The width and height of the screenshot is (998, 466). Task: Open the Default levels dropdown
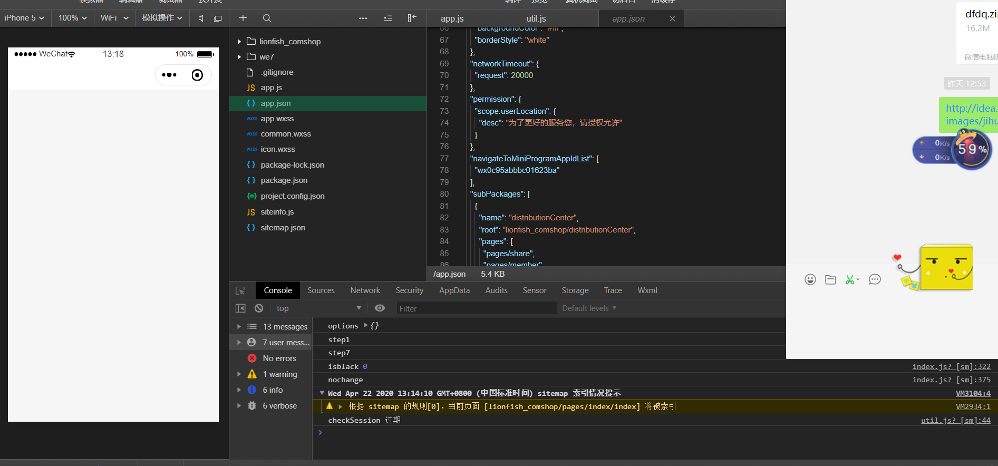(x=589, y=308)
